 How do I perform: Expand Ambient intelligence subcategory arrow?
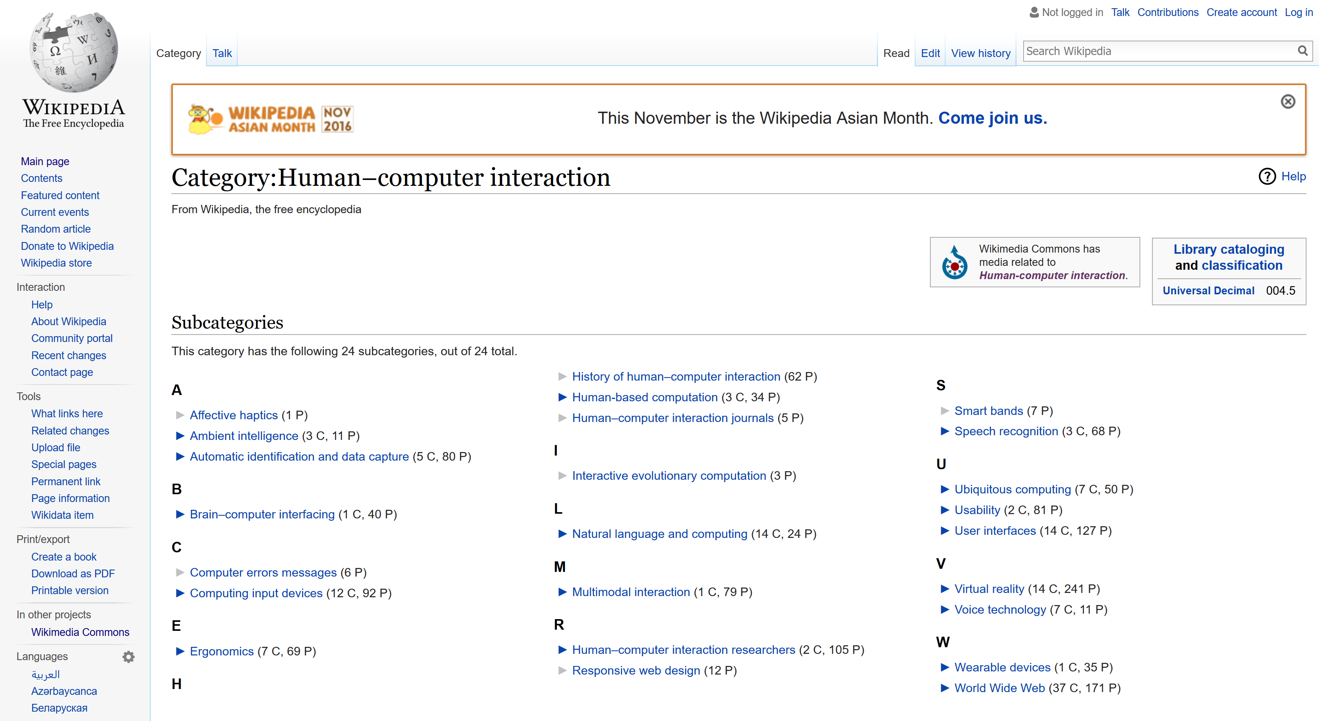[180, 436]
